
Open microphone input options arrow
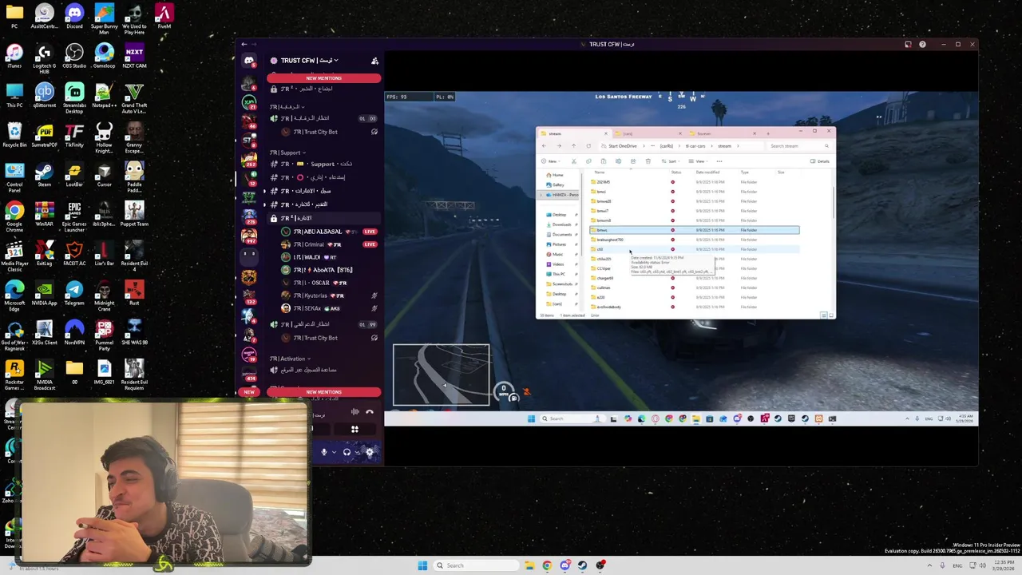click(333, 452)
